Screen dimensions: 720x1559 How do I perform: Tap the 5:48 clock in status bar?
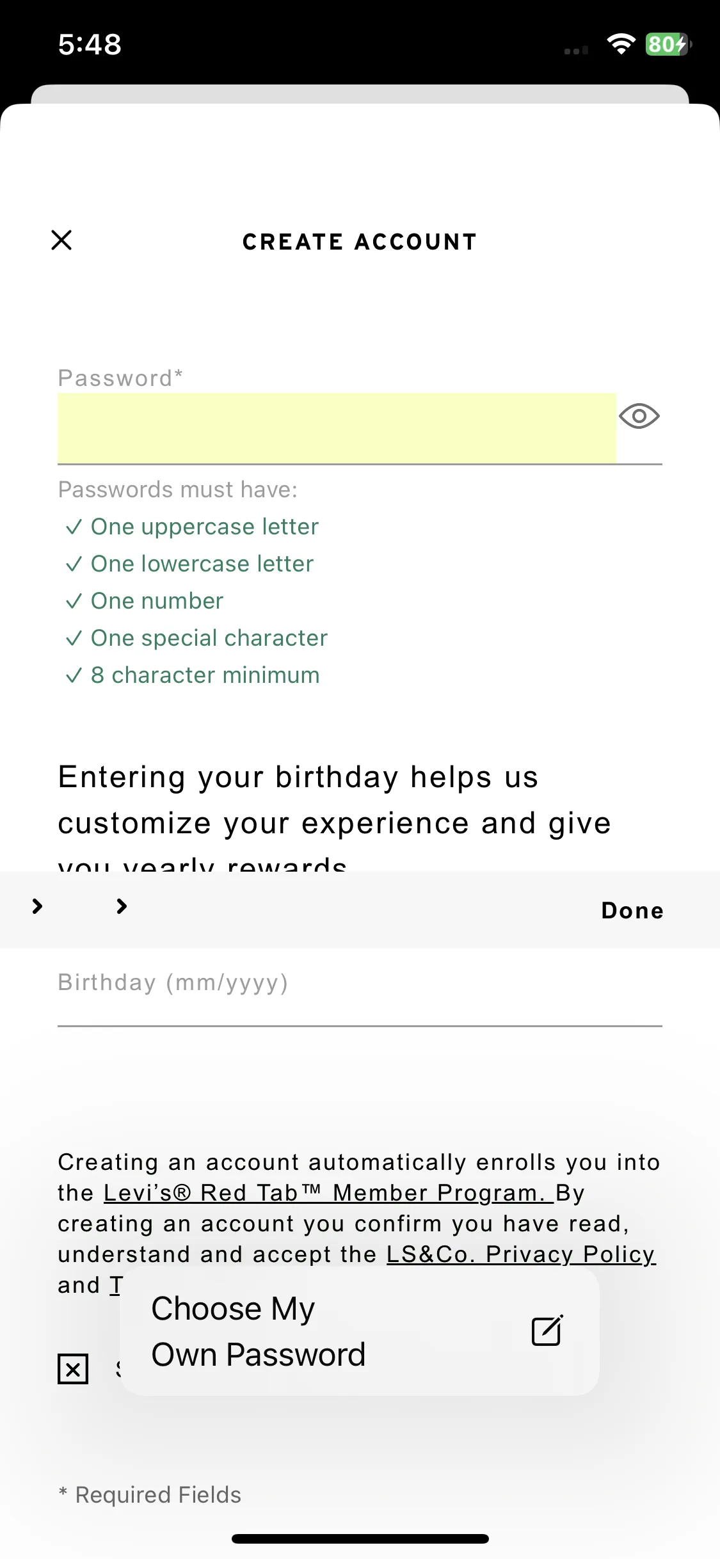(x=90, y=44)
